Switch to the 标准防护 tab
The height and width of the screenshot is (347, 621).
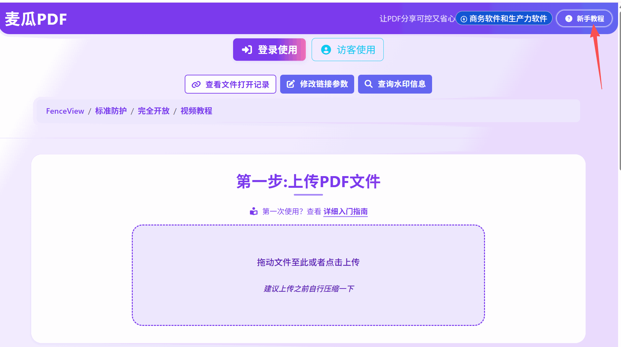pos(111,111)
